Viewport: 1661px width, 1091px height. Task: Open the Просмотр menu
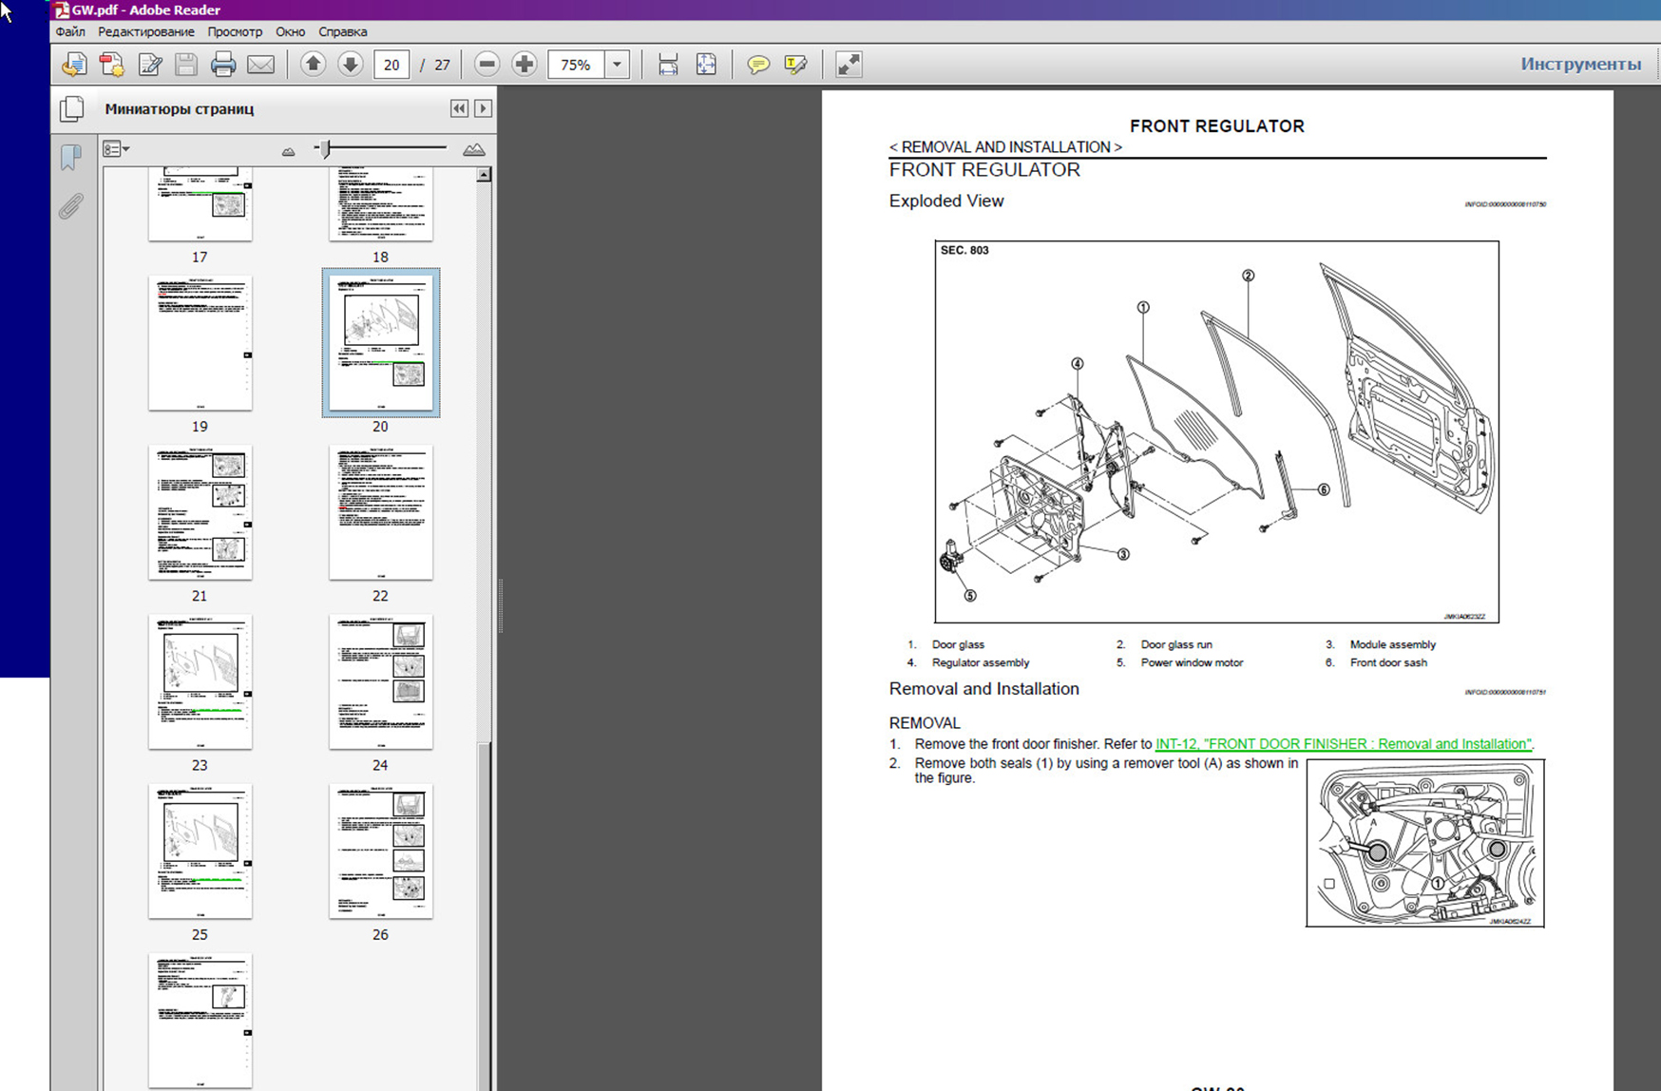click(235, 31)
